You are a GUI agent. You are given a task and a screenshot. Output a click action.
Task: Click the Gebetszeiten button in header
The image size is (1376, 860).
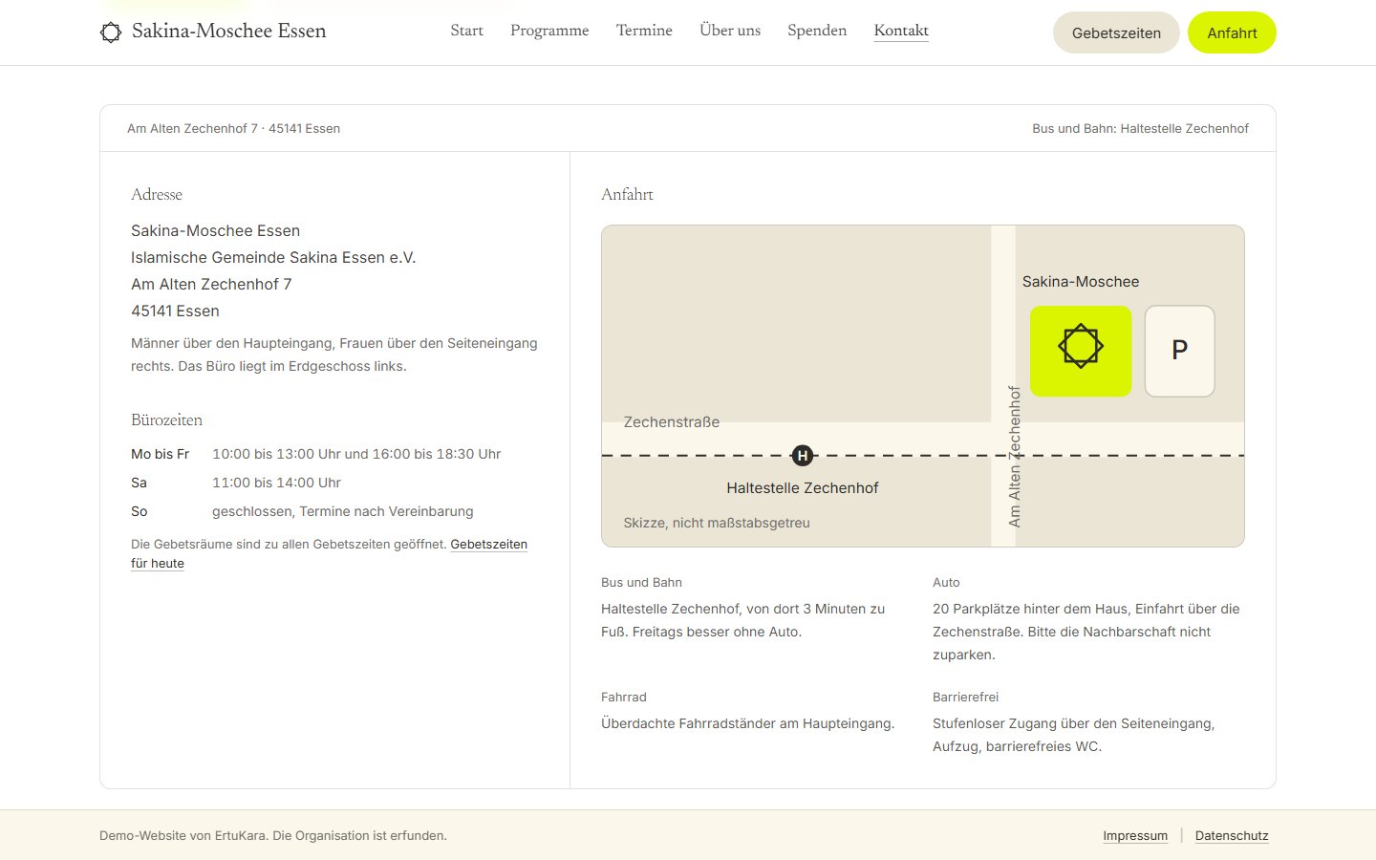coord(1116,32)
